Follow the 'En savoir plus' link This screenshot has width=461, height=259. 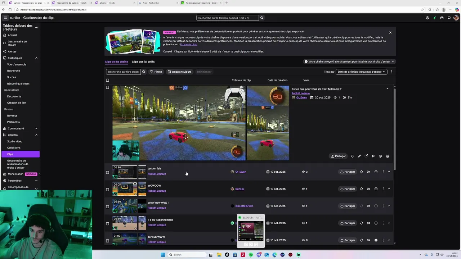(189, 45)
